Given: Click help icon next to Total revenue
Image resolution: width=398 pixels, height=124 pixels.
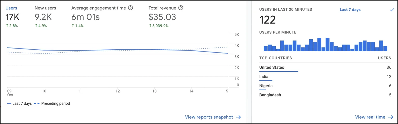Looking at the screenshot, I should (181, 8).
